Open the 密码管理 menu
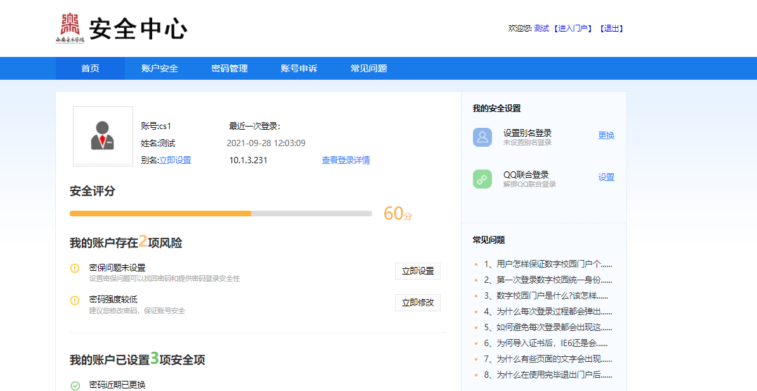This screenshot has height=391, width=757. (230, 68)
